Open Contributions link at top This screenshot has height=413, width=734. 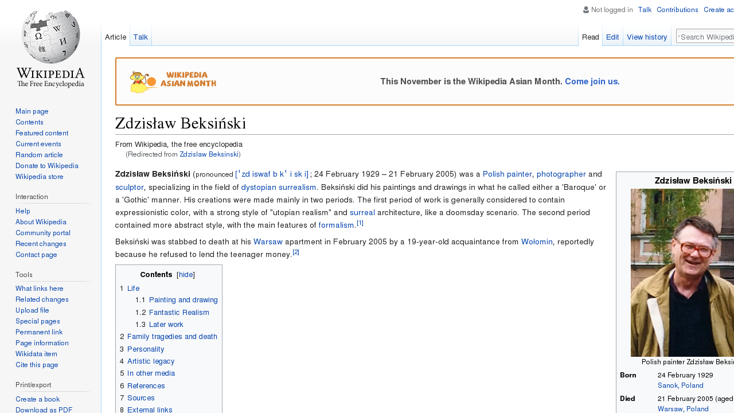pos(677,10)
